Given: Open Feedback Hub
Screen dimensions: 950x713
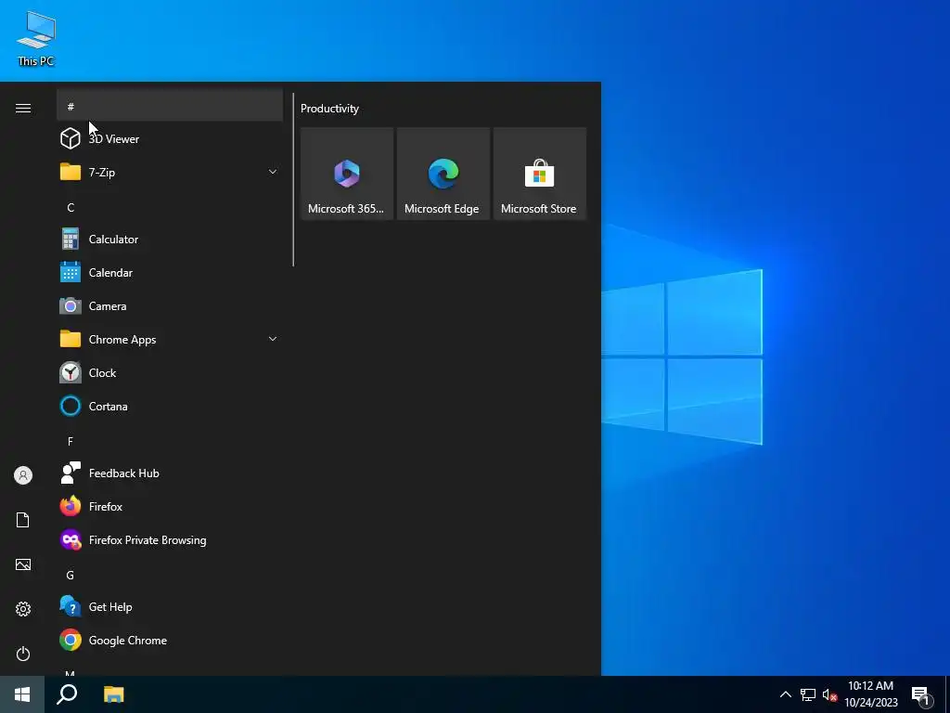Looking at the screenshot, I should click(170, 473).
